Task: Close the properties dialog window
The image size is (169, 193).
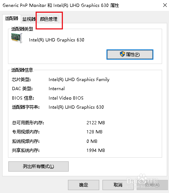Action: point(165,5)
